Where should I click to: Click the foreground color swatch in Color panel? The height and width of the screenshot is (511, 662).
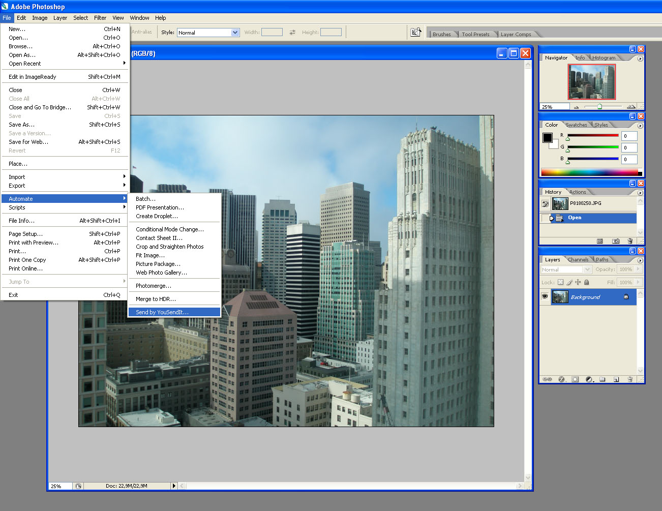(x=547, y=138)
